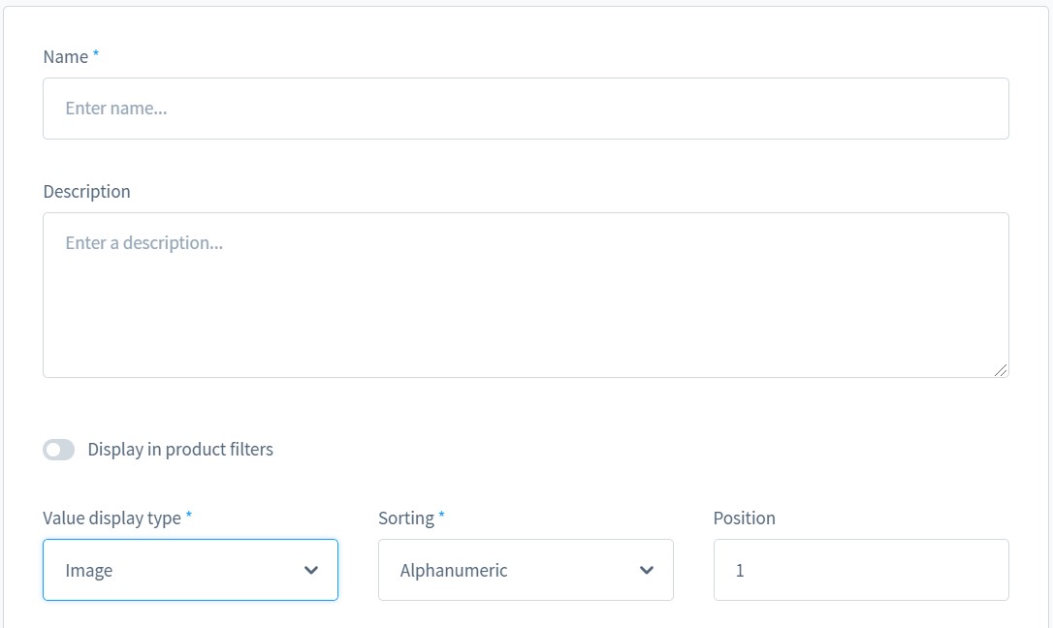This screenshot has width=1053, height=628.
Task: Click the 'Value display type' label
Action: (x=112, y=518)
